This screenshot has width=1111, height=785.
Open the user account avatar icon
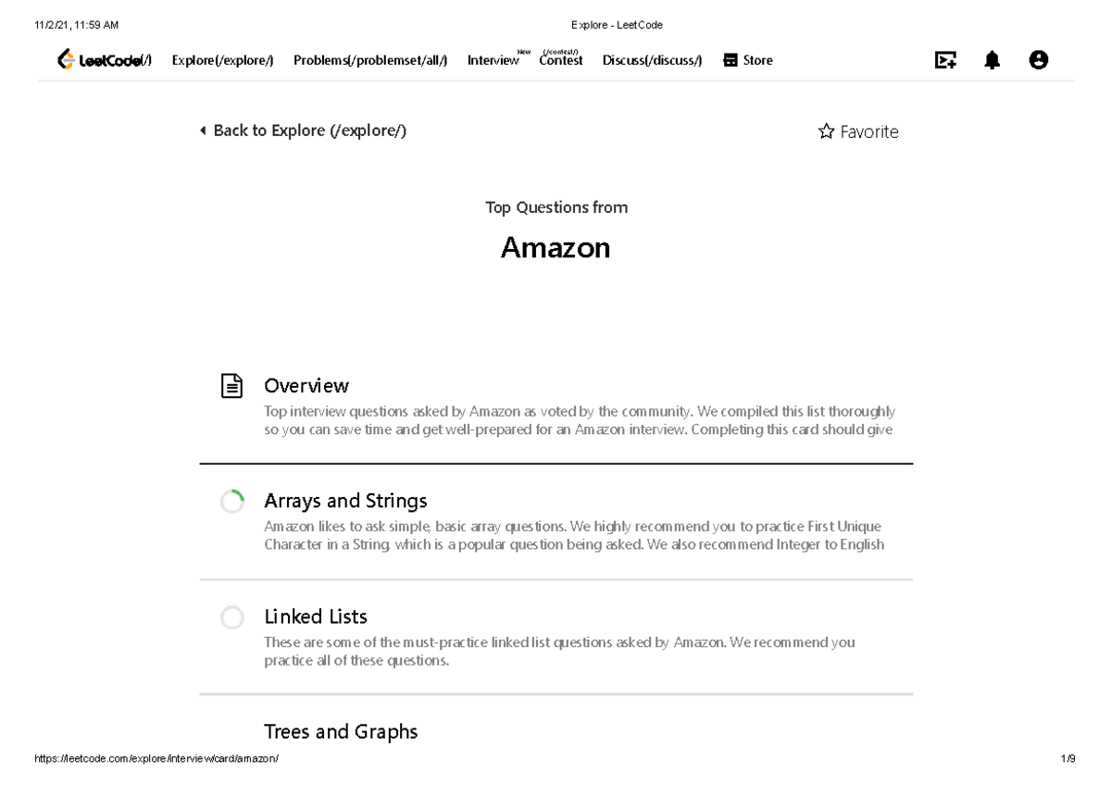(x=1039, y=60)
